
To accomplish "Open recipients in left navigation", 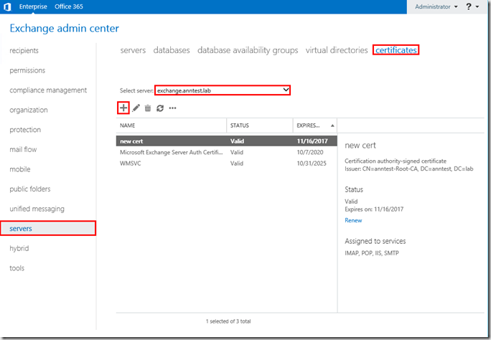I will click(x=24, y=50).
